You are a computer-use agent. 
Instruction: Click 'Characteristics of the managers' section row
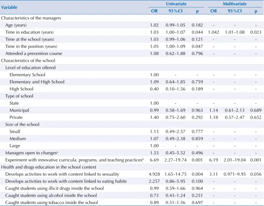click(x=31, y=18)
